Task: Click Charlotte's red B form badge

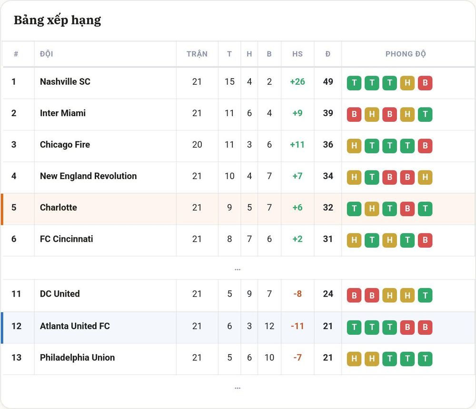Action: coord(407,209)
